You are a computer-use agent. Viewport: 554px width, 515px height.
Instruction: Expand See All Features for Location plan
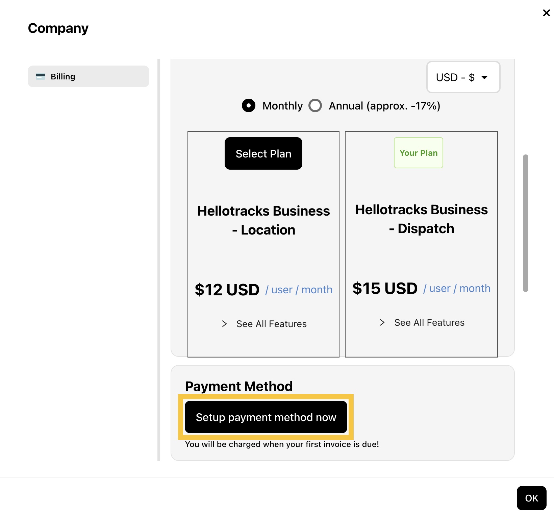pos(271,324)
